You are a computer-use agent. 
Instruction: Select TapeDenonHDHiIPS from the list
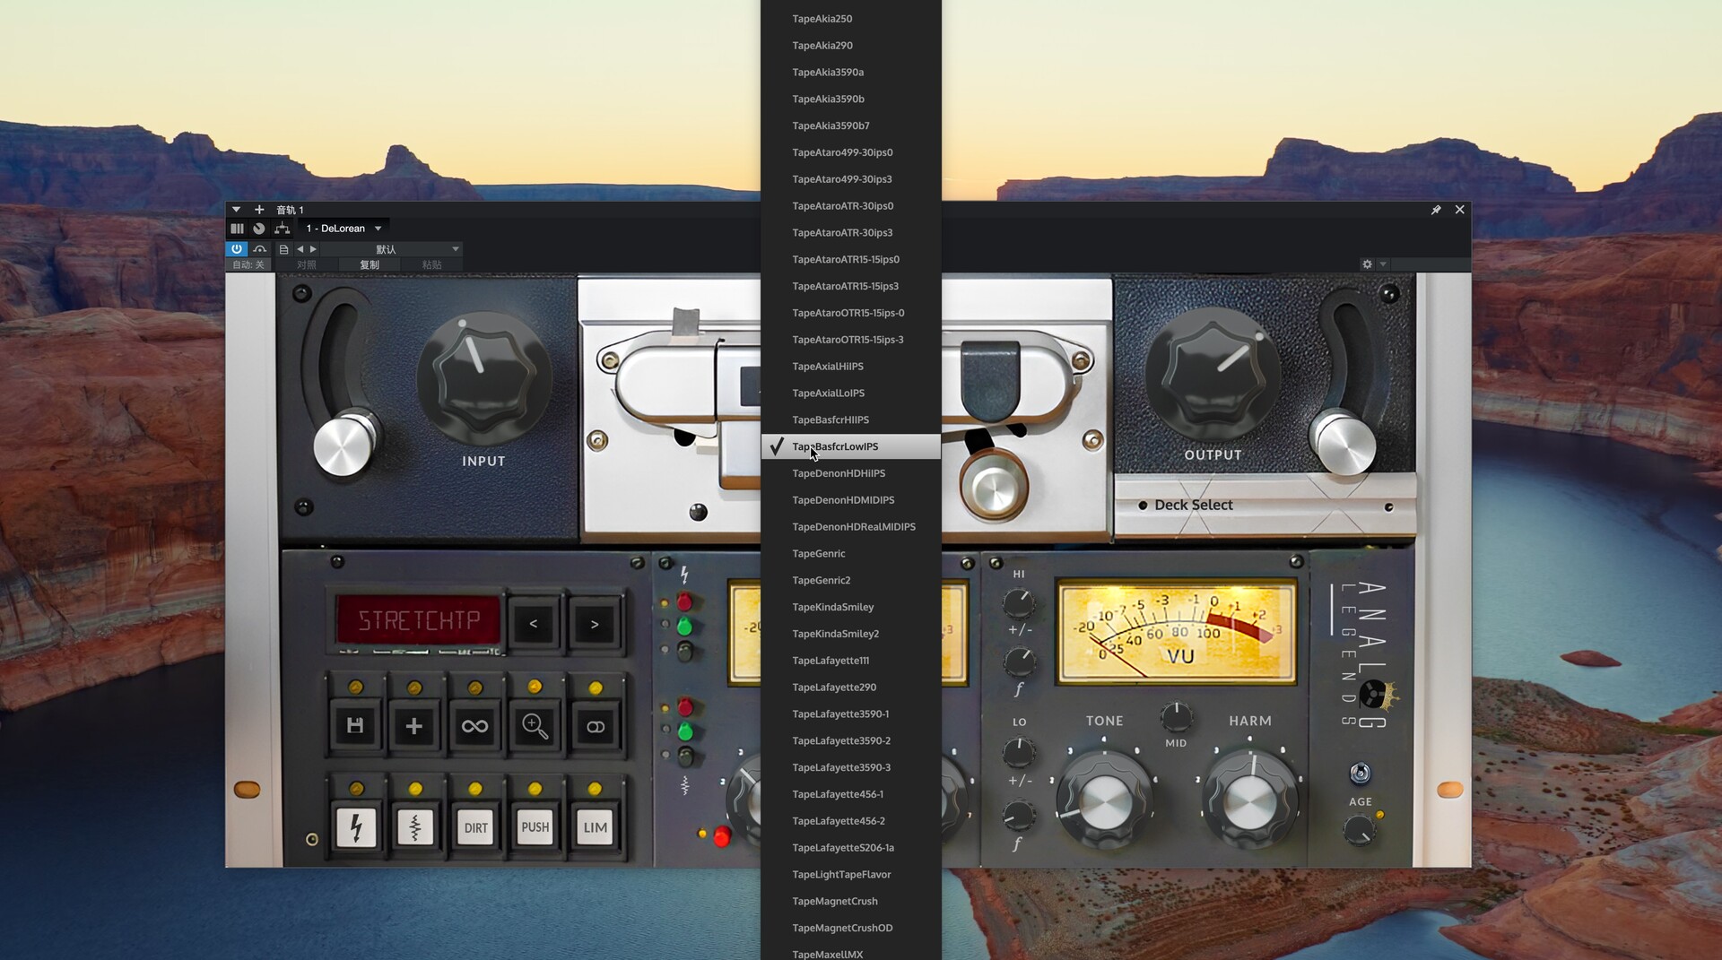click(x=839, y=473)
